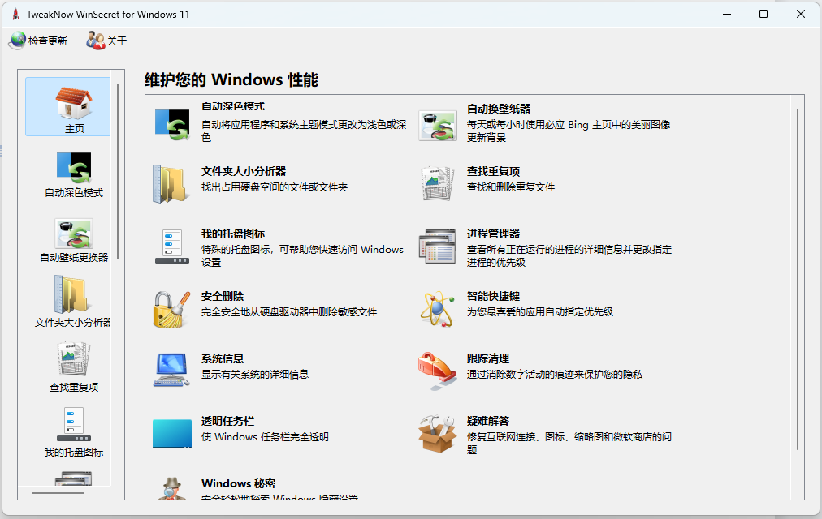Click the sidebar horizontal scrollbar at bottom
Viewport: 822px width, 519px height.
pyautogui.click(x=58, y=493)
